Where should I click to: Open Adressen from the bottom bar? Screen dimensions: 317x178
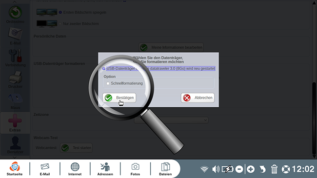click(105, 169)
